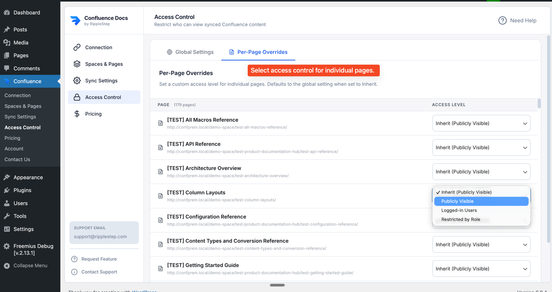Click the window's right-edge vertical scrollbar

pyautogui.click(x=549, y=139)
